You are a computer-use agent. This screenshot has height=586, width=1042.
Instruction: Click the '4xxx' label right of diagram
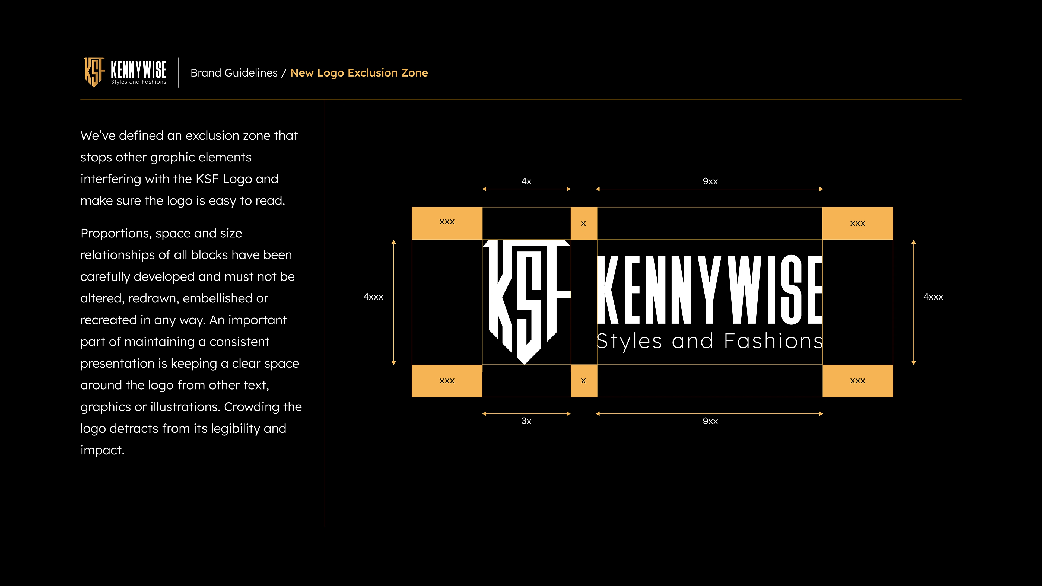coord(933,297)
